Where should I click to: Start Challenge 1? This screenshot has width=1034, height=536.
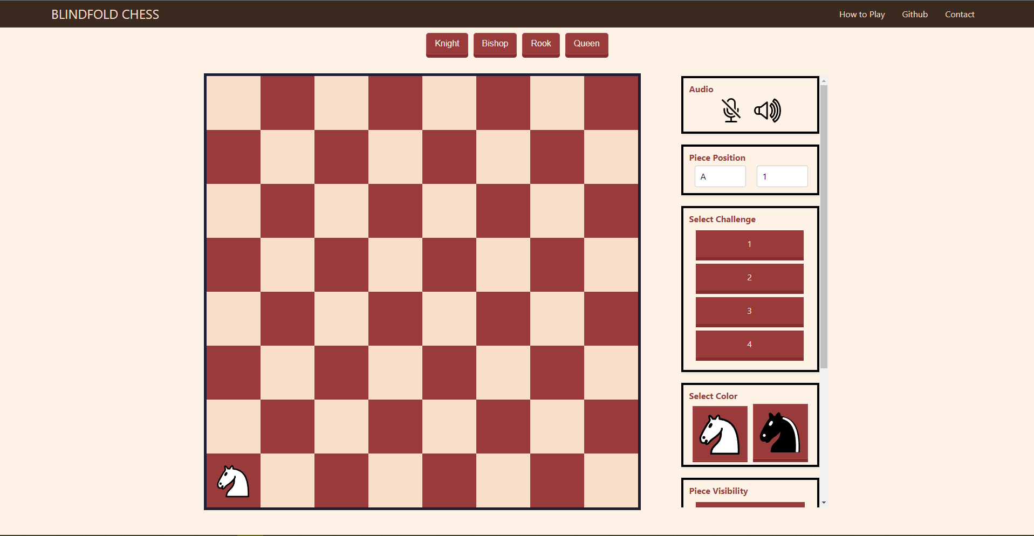[749, 244]
